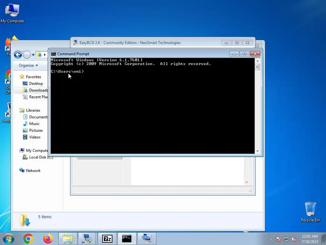
Task: Maximize the Command Prompt window
Action: [x=244, y=54]
